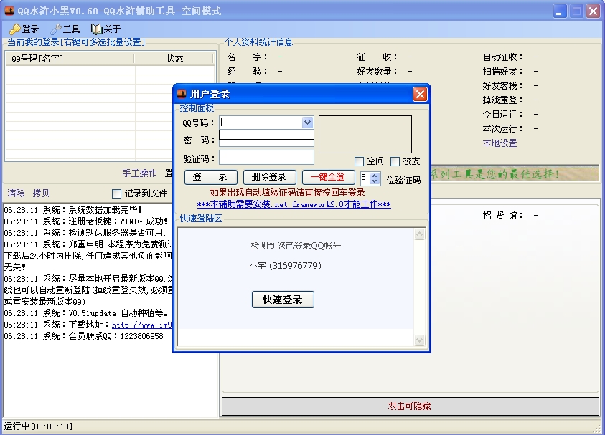The height and width of the screenshot is (435, 605).
Task: Click into the 验证码 field
Action: coord(267,158)
